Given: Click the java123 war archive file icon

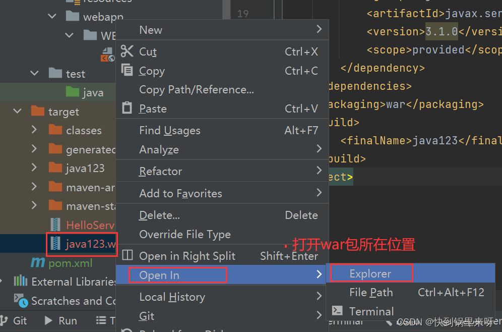Looking at the screenshot, I should (x=55, y=244).
